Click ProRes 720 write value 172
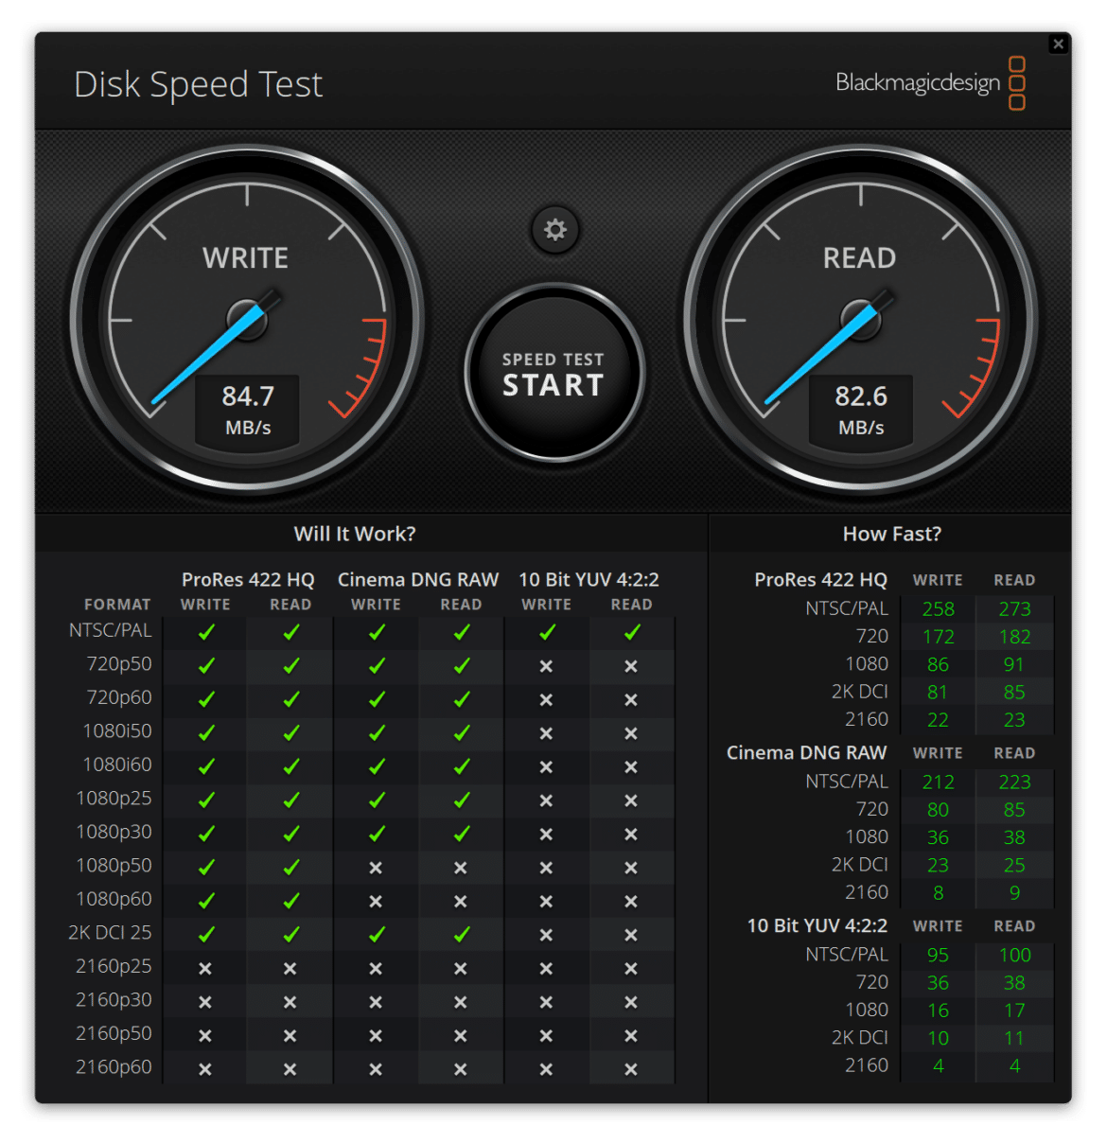The image size is (1107, 1143). tap(939, 637)
